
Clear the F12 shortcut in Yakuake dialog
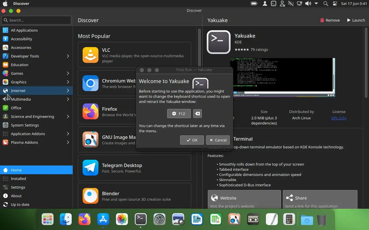[x=197, y=114]
